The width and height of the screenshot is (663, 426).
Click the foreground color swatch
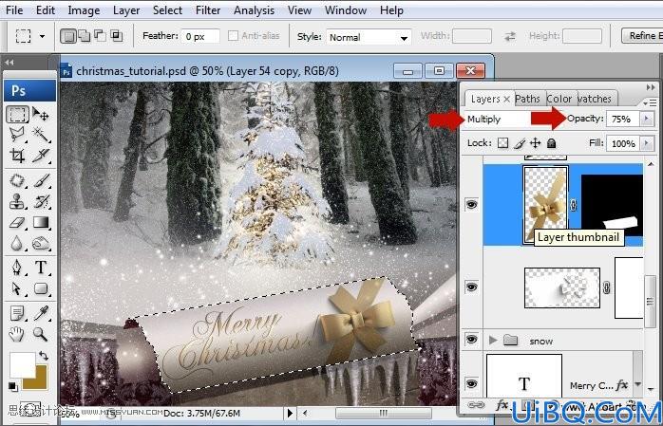22,364
